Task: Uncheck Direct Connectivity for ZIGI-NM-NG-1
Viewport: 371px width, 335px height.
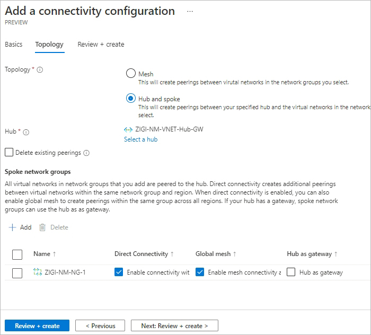Action: click(x=119, y=272)
